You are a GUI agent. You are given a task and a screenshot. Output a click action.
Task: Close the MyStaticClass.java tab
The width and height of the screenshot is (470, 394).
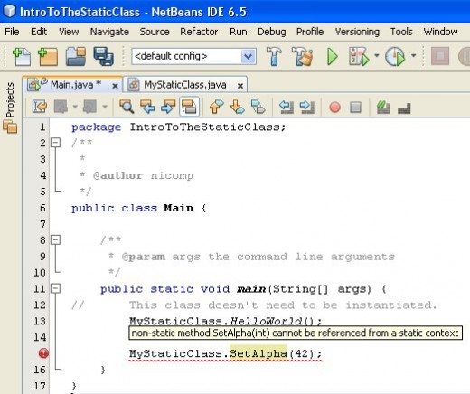(x=240, y=86)
